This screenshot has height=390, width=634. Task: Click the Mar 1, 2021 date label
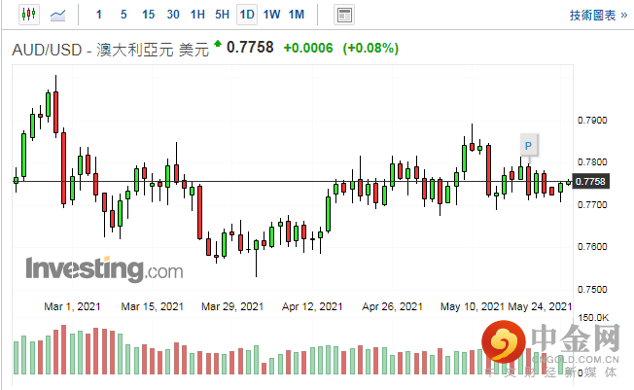click(72, 306)
